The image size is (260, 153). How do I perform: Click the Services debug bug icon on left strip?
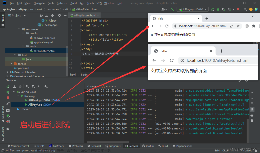[x=8, y=92]
